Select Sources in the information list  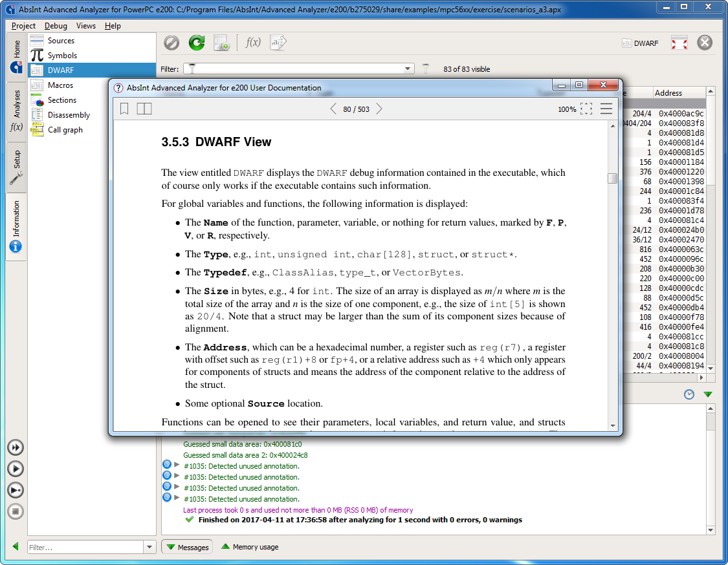(92, 41)
